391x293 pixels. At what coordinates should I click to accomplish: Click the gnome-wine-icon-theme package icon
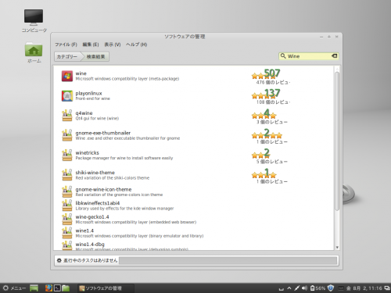click(x=67, y=191)
